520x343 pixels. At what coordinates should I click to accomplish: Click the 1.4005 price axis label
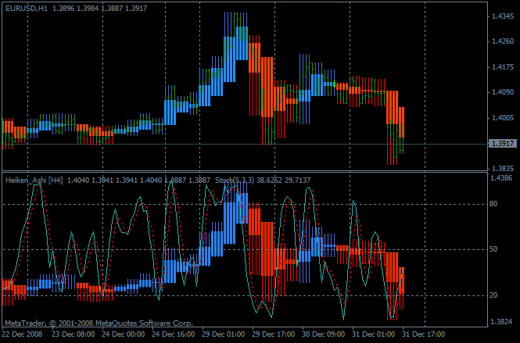pos(503,118)
